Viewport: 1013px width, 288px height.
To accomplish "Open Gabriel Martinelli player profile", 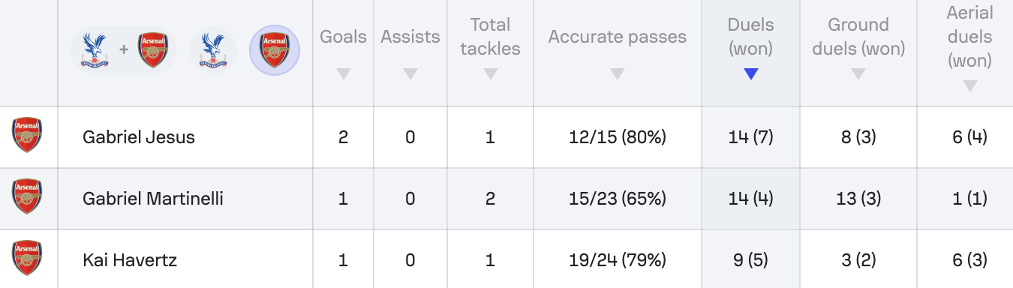I will pyautogui.click(x=153, y=199).
